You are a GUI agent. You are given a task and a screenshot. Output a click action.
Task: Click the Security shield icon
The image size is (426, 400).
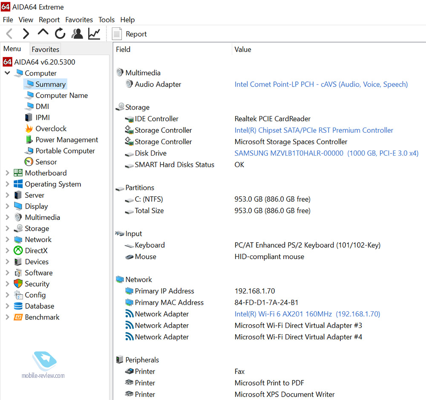18,284
